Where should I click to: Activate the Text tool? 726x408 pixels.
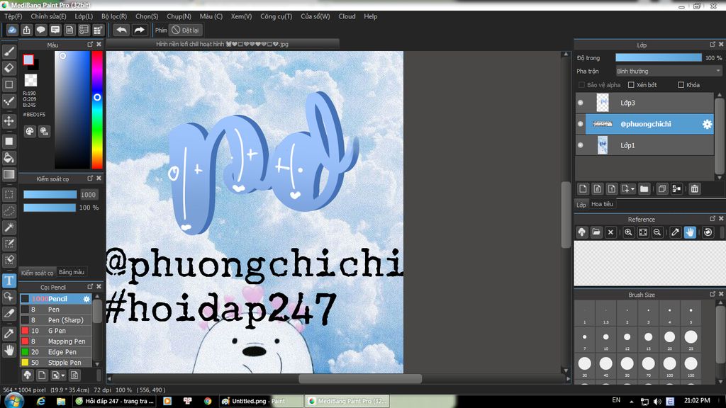tap(9, 280)
